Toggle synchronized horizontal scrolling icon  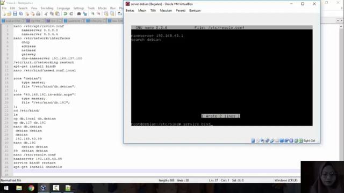pyautogui.click(x=112, y=14)
